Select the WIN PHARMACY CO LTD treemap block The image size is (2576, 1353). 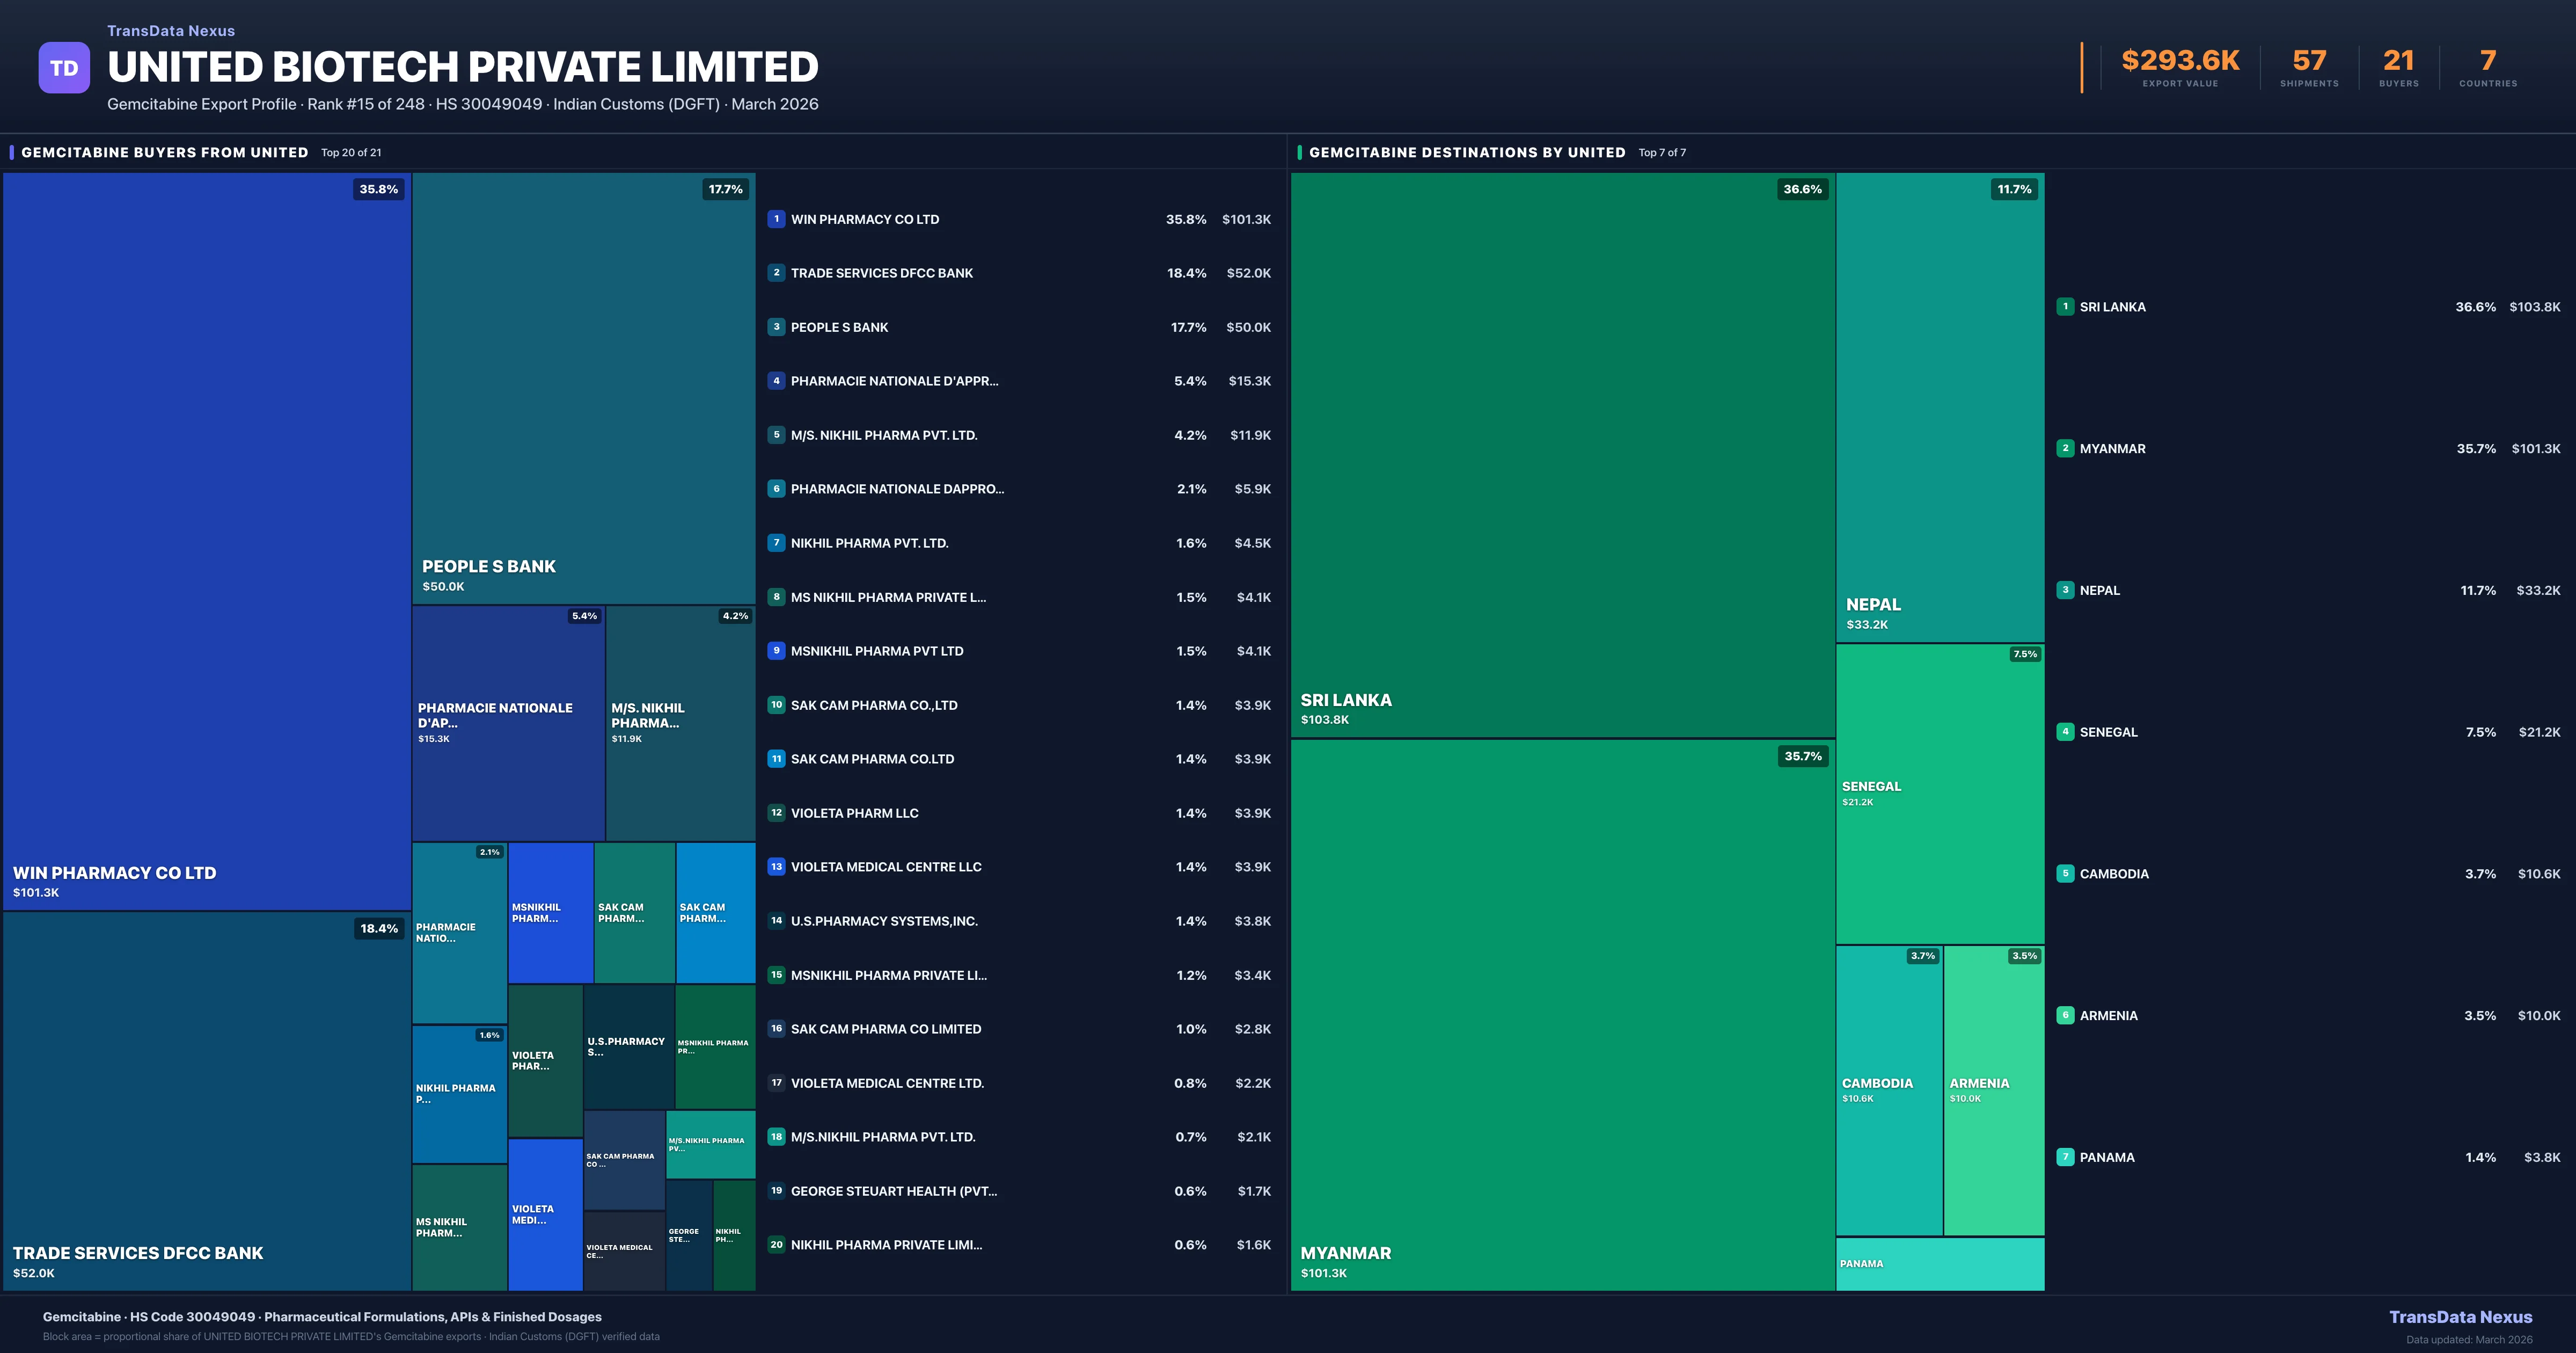pos(207,541)
